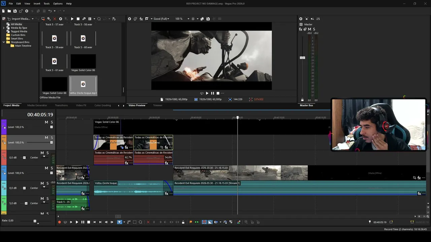Viewport: 431px width, 242px height.
Task: Open the video preview settings gear
Action: pyautogui.click(x=129, y=19)
